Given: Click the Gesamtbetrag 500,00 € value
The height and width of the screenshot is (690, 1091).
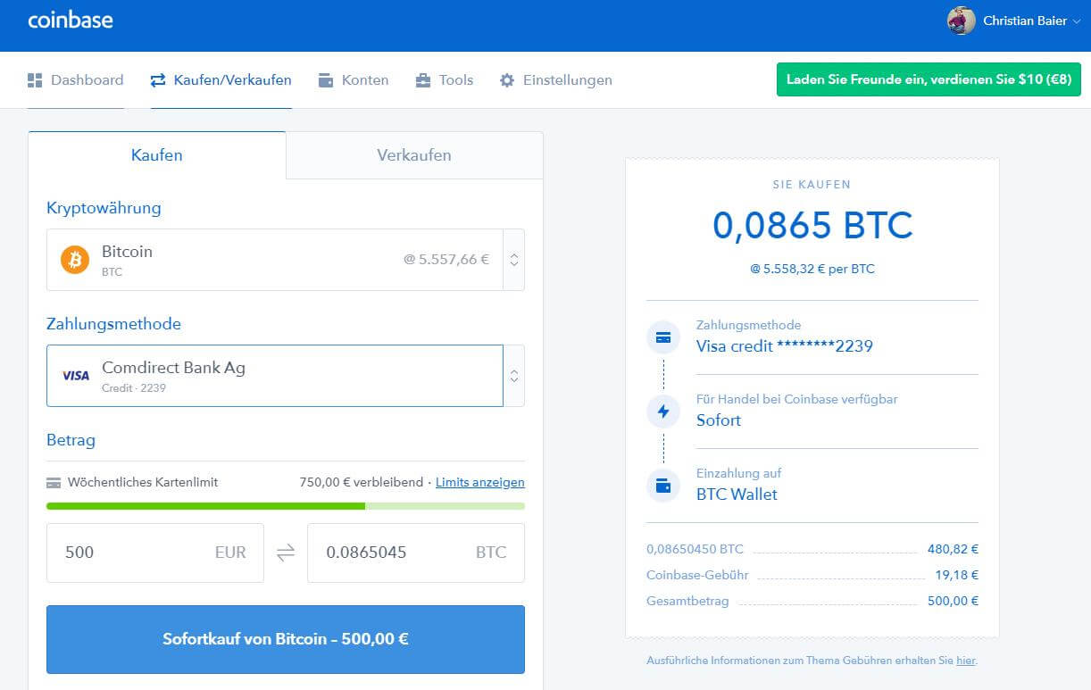Looking at the screenshot, I should tap(954, 602).
